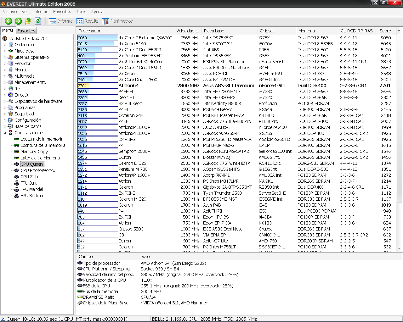Open the Parámetros toolbar button
The width and height of the screenshot is (403, 322).
(117, 21)
